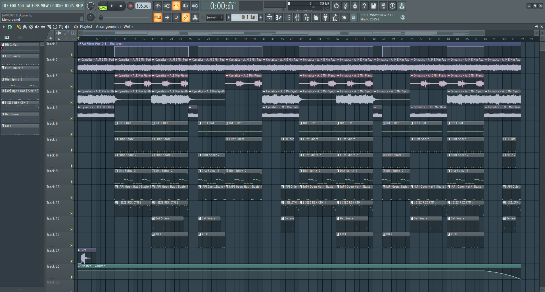Toggle playlist snap magnet

coord(10,27)
